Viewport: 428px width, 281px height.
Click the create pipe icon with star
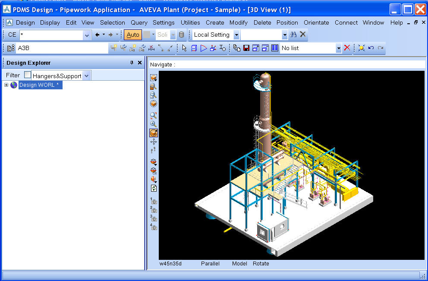coord(114,48)
